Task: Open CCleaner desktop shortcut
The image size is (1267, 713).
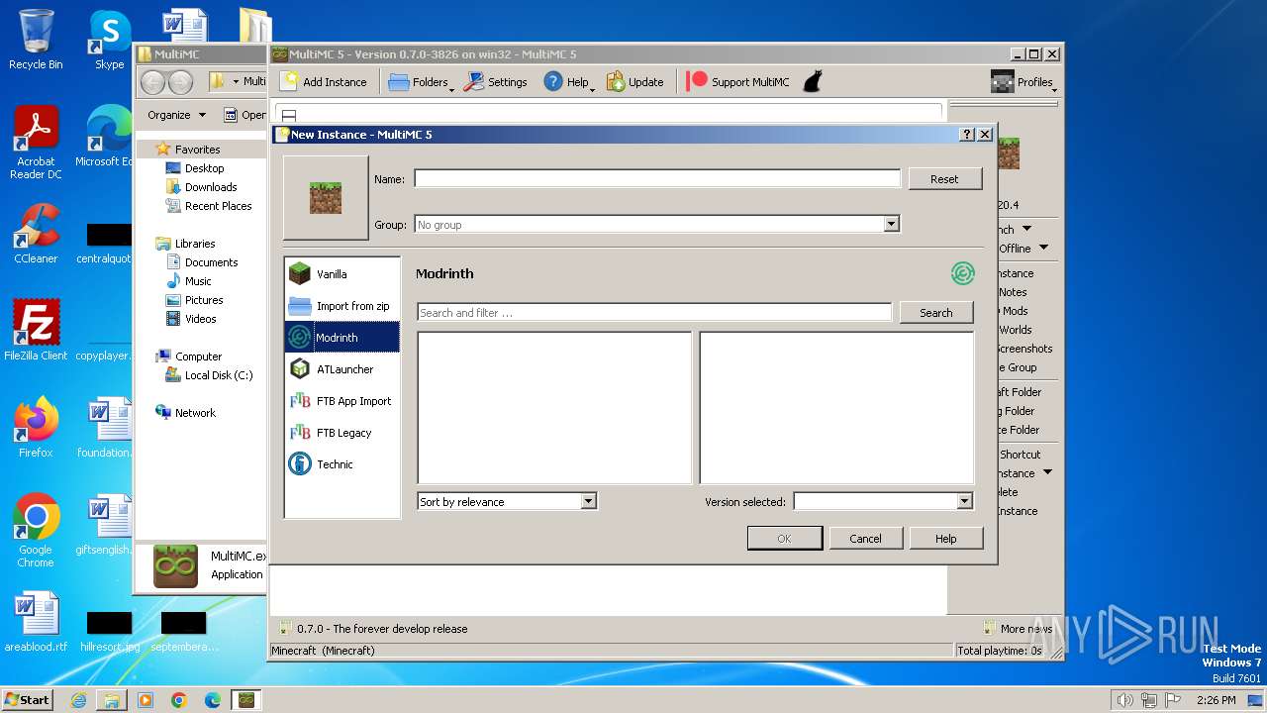Action: pyautogui.click(x=36, y=234)
